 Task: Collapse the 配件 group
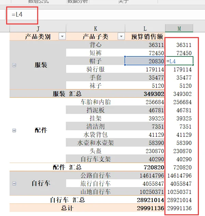point(14,130)
